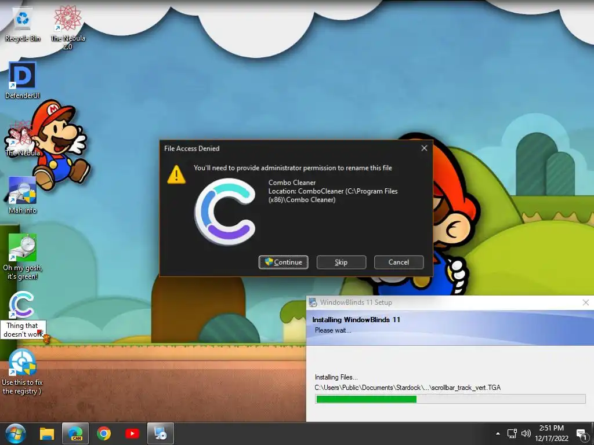
Task: Open File Explorer from the taskbar
Action: [x=47, y=433]
